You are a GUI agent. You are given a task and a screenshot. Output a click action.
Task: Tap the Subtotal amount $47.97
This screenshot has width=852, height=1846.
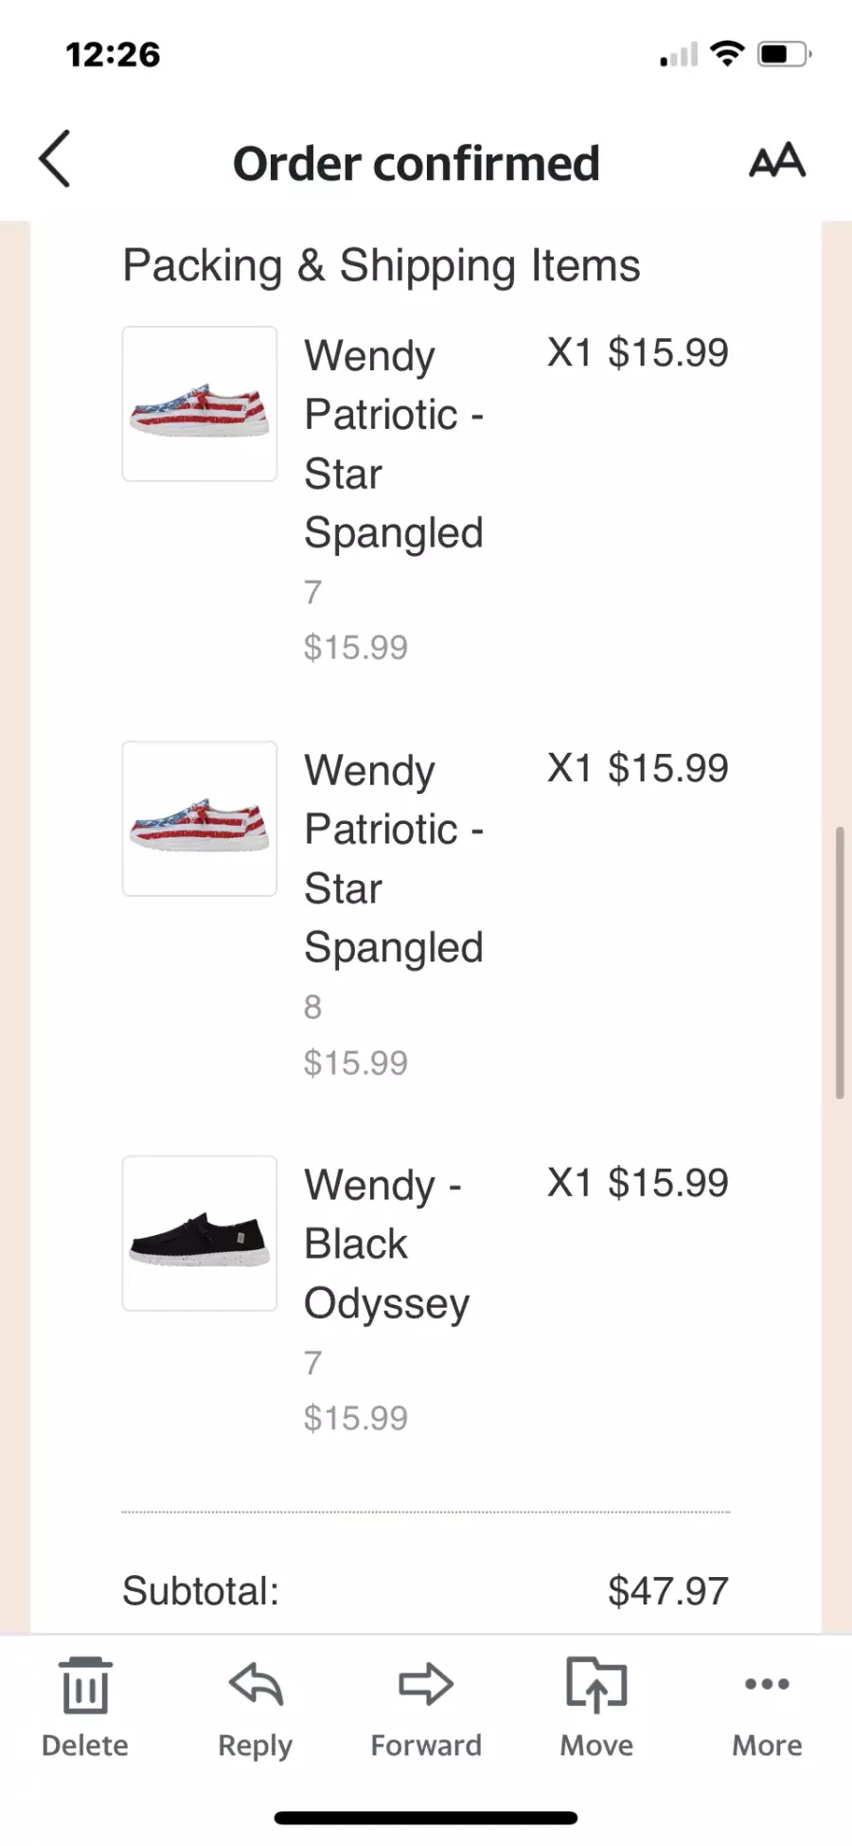tap(668, 1591)
